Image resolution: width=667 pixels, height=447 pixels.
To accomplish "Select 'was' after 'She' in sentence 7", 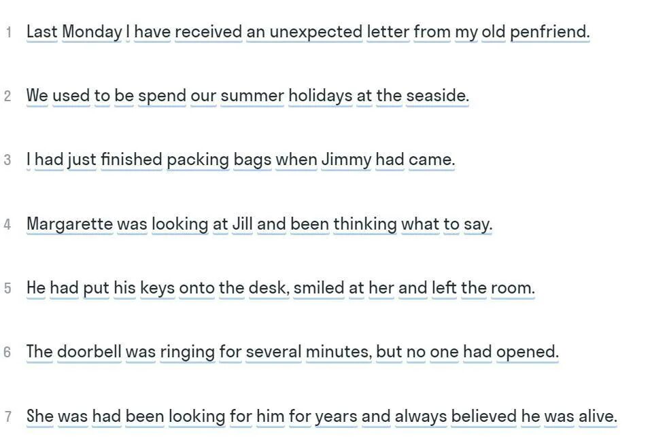I will click(73, 416).
